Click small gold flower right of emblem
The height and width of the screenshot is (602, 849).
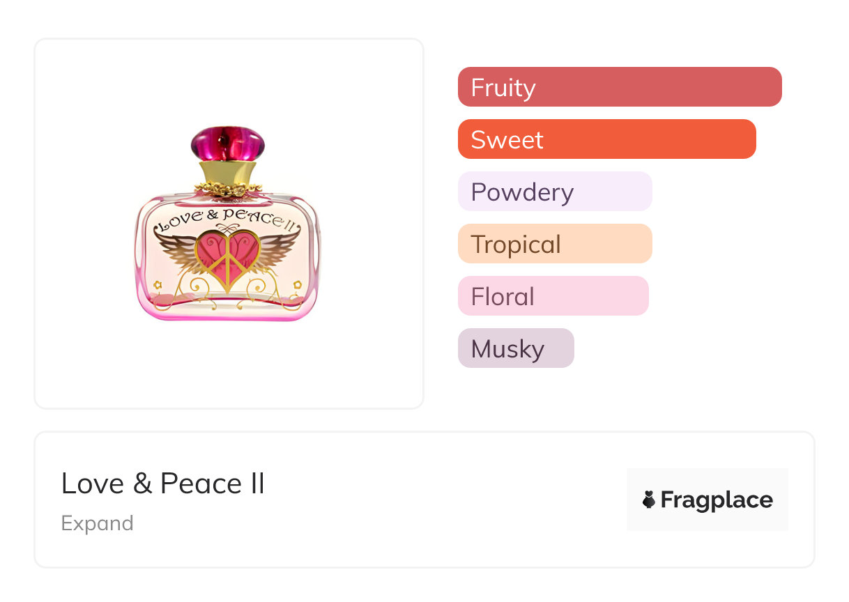pos(298,284)
